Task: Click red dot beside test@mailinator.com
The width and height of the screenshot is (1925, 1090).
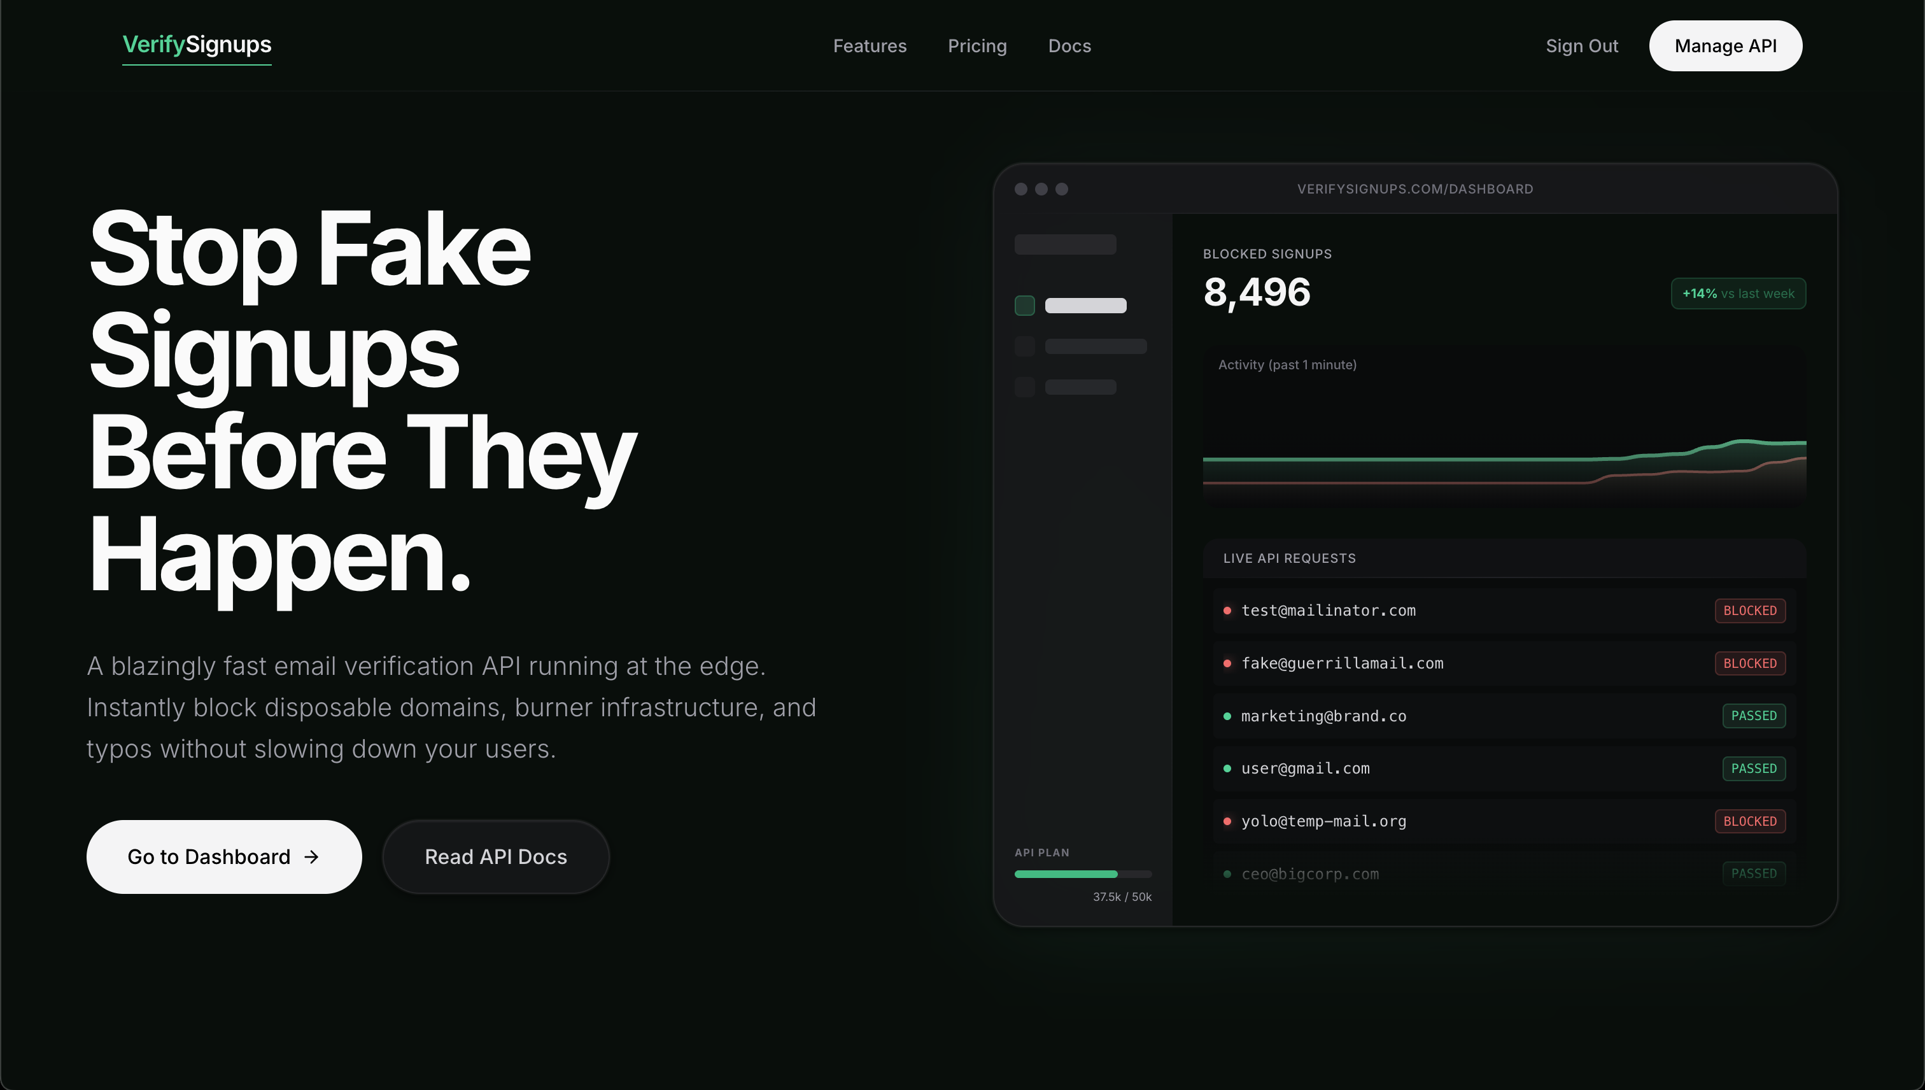Action: click(x=1227, y=611)
